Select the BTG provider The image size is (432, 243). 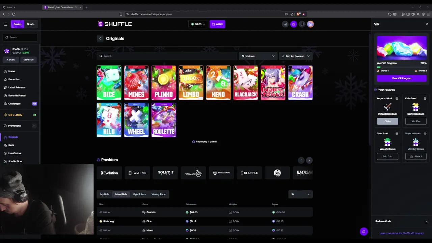coord(277,173)
